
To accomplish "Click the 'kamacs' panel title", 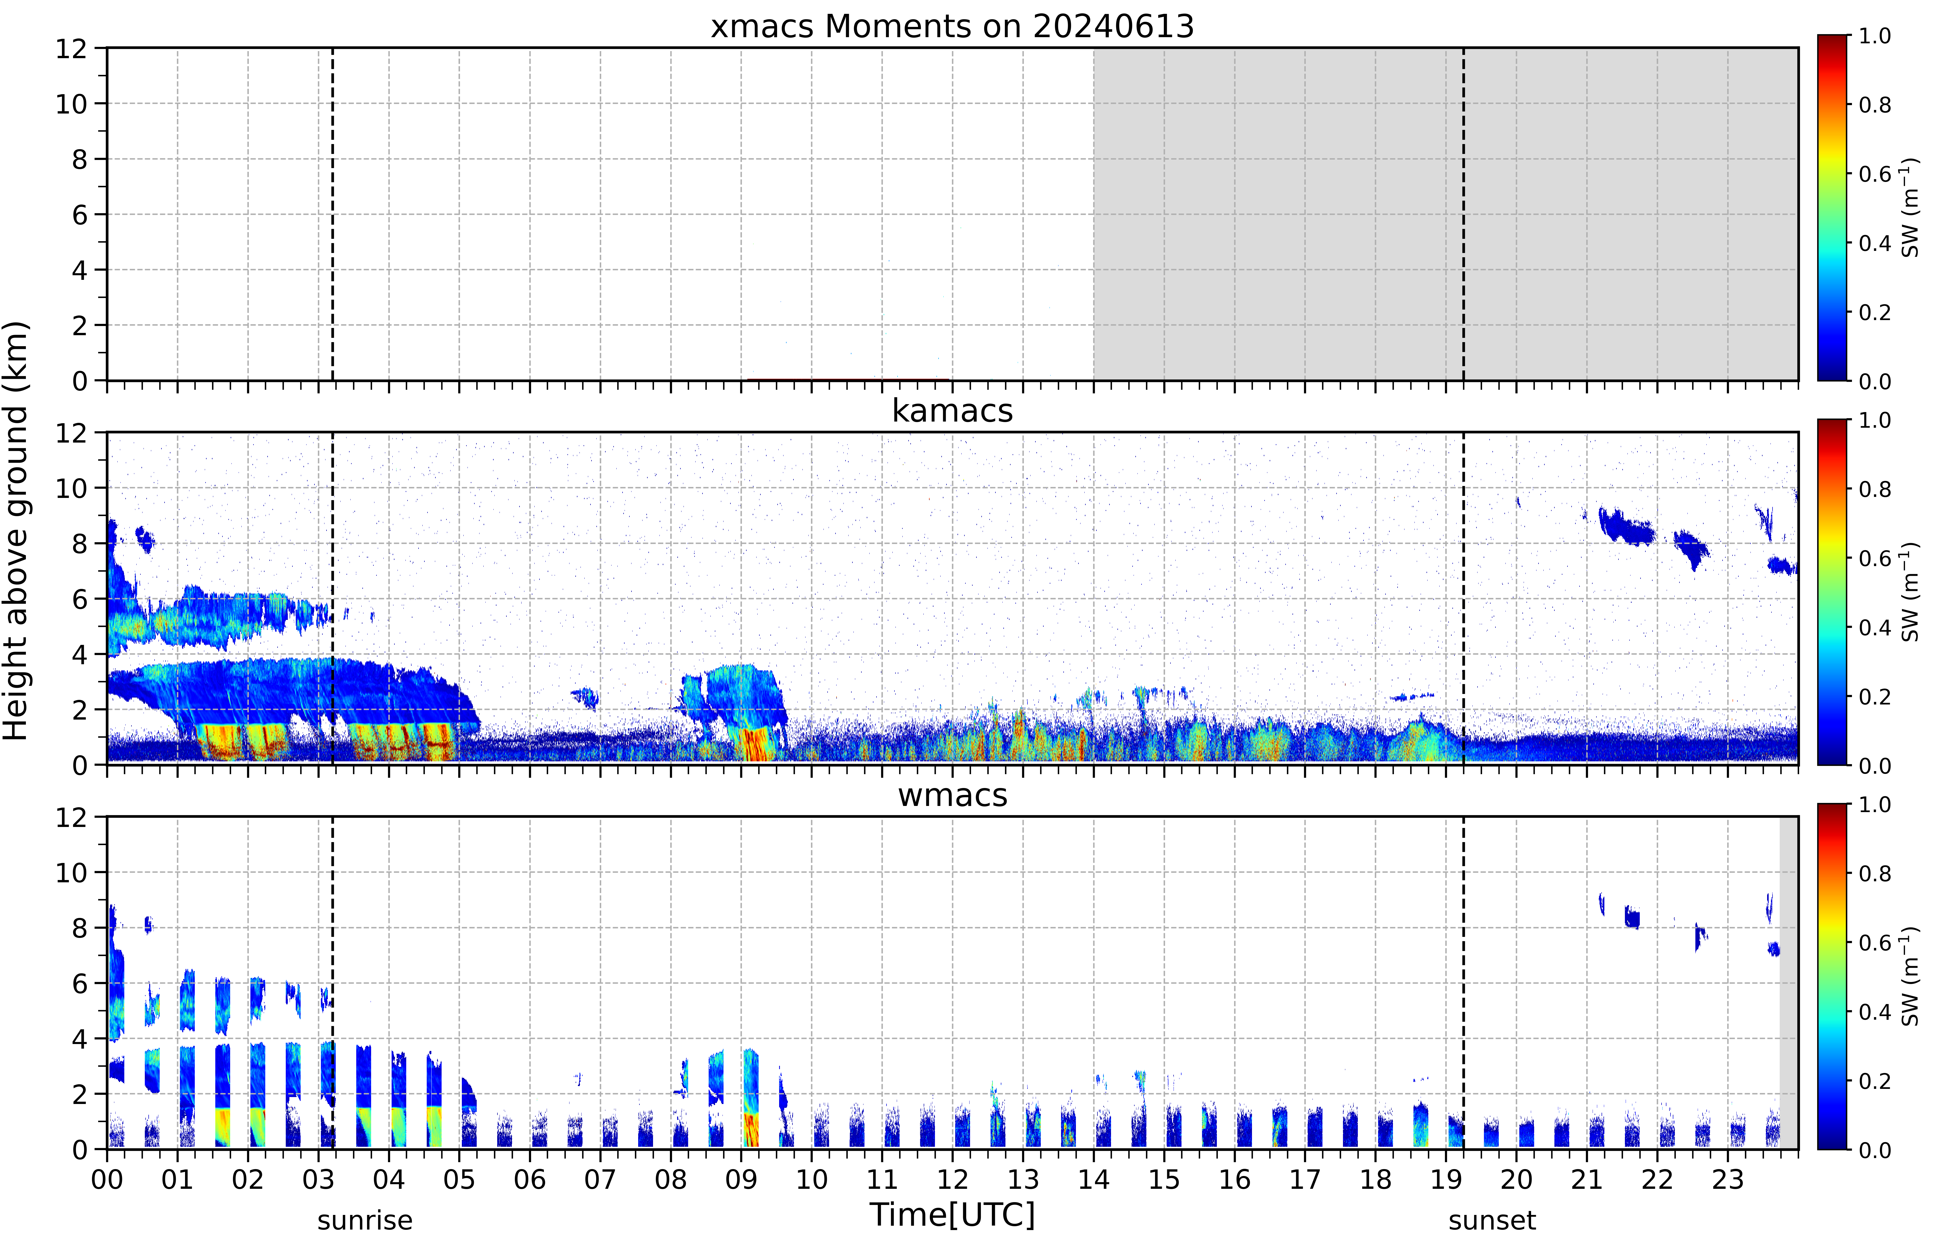I will (x=952, y=411).
